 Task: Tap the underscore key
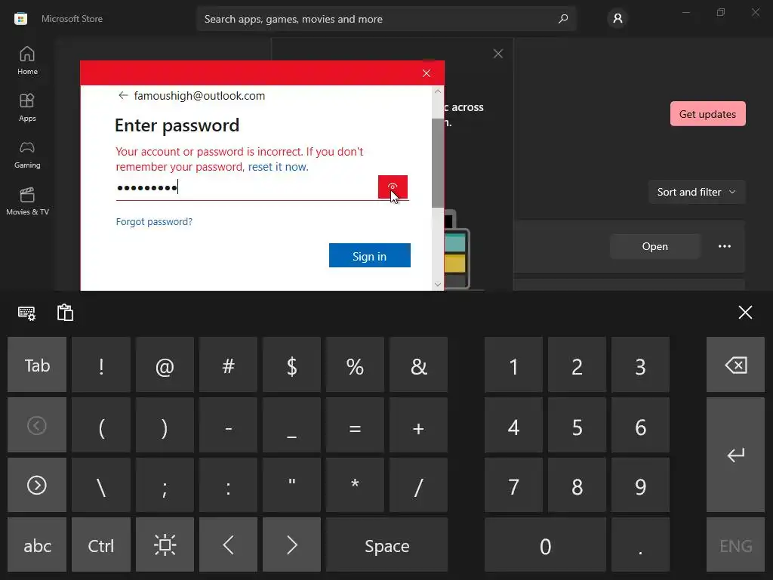[292, 425]
